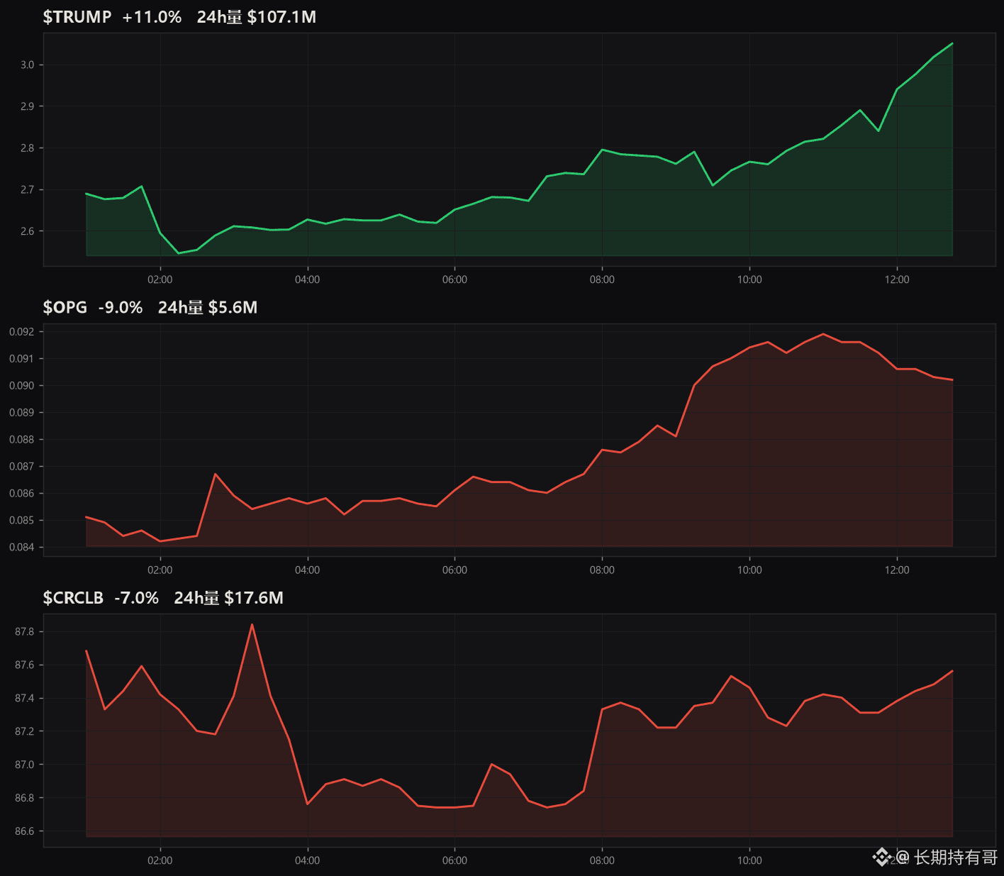1004x876 pixels.
Task: Click the 0.090 y-axis label
Action: coord(21,385)
